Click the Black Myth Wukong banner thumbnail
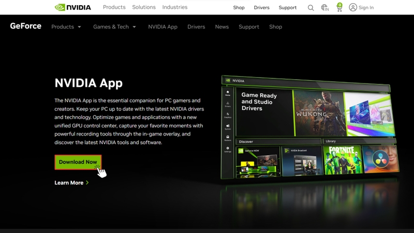This screenshot has width=414, height=233. 319,113
